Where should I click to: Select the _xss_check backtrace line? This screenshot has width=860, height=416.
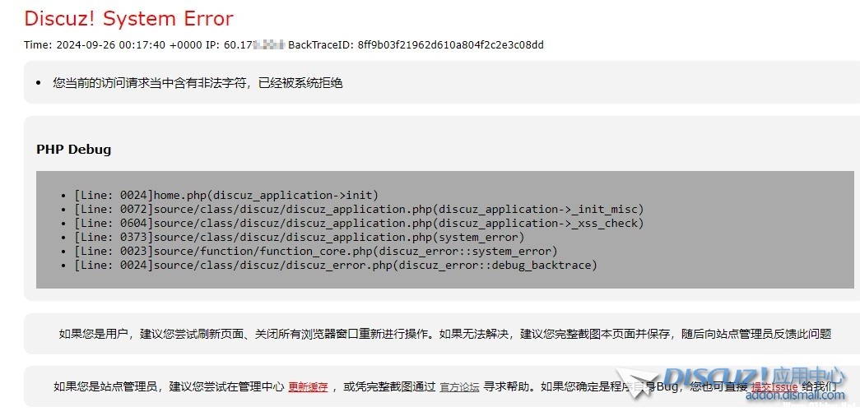[x=360, y=223]
